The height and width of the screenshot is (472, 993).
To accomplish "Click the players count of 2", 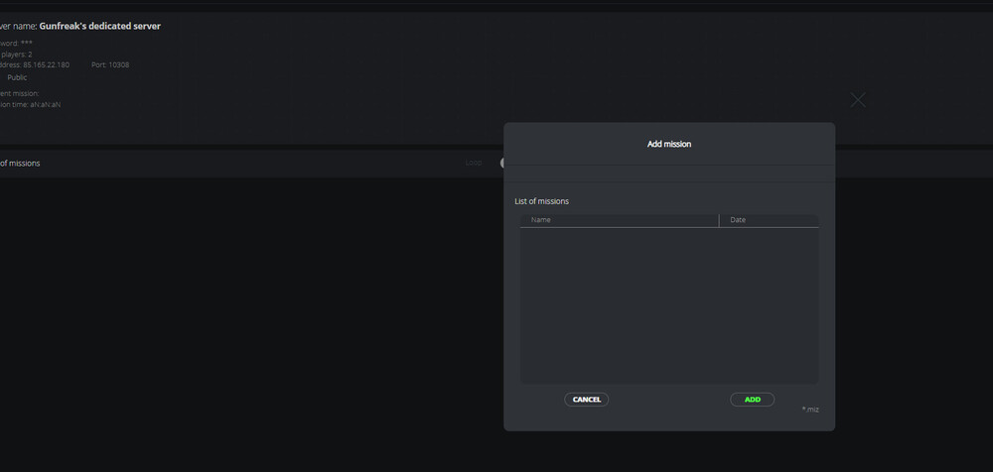I will point(30,55).
